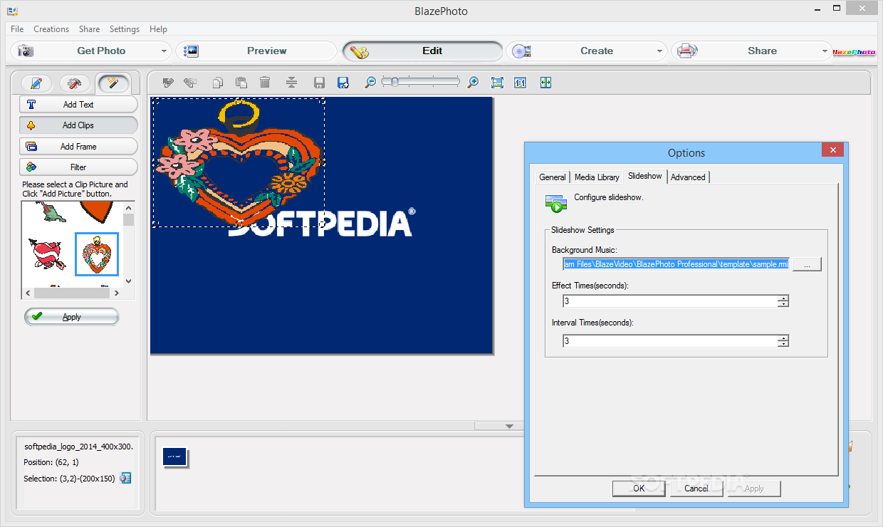Decrease Effect Times with the down spinner

click(783, 304)
